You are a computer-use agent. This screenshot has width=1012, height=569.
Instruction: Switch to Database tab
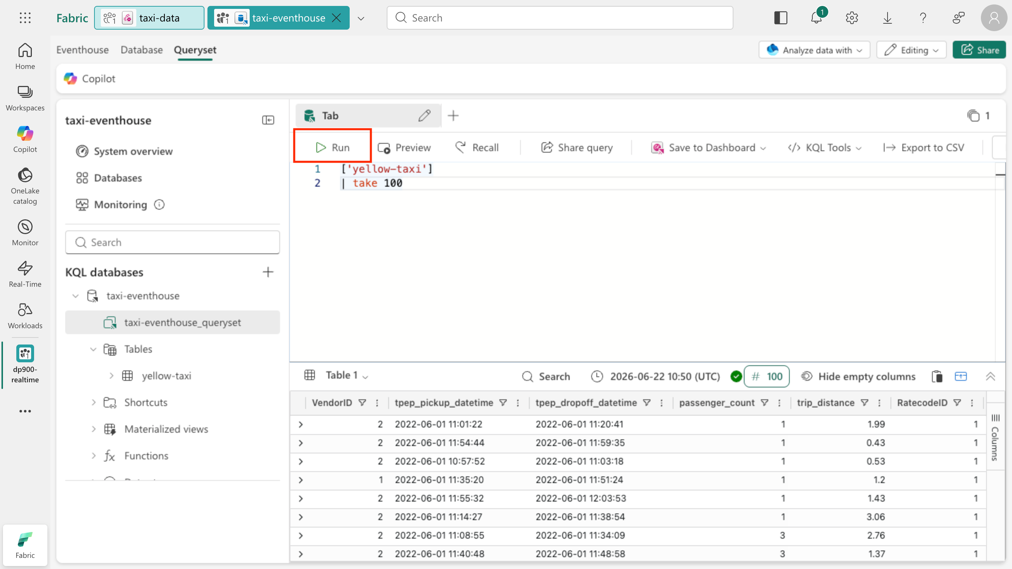coord(142,50)
